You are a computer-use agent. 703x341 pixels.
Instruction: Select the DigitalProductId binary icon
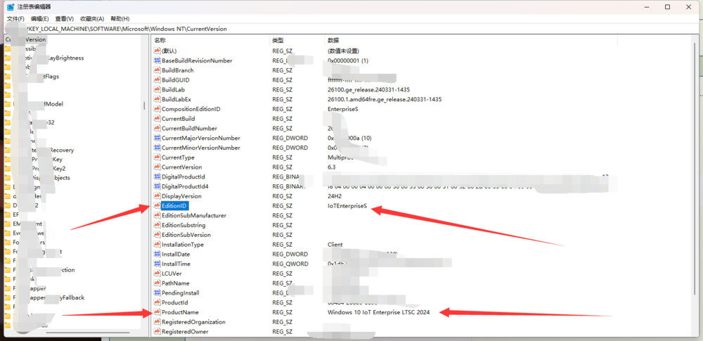(x=157, y=176)
